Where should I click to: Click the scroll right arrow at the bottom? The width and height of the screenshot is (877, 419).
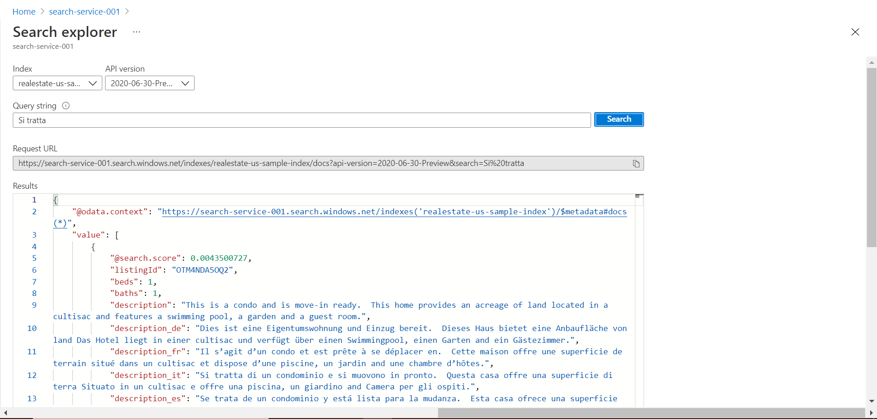coord(872,413)
